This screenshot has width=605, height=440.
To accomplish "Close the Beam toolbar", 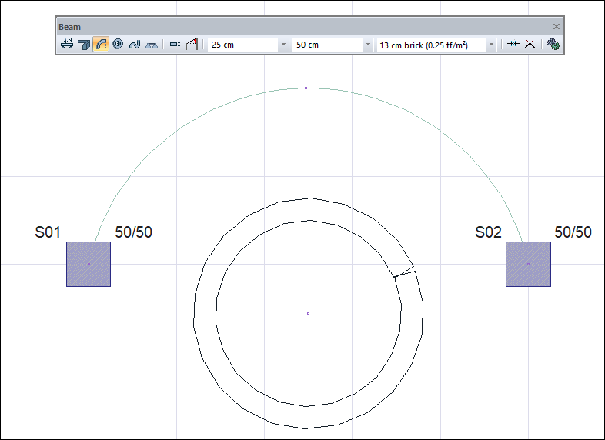I will [556, 26].
